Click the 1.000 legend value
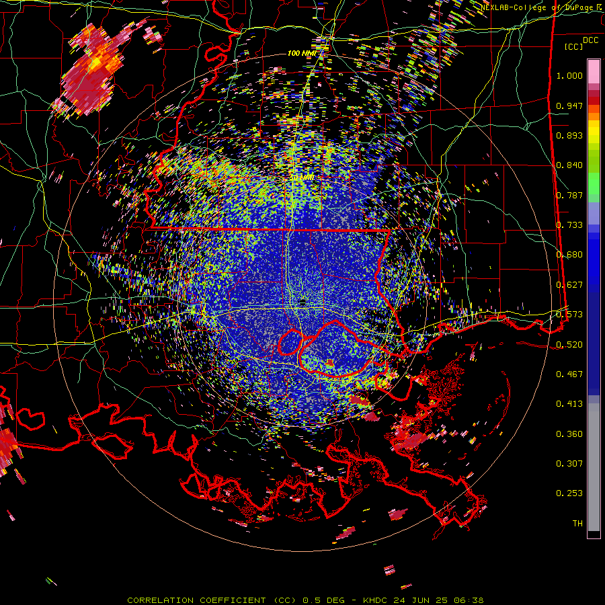Viewport: 605px width, 605px height. coord(569,75)
